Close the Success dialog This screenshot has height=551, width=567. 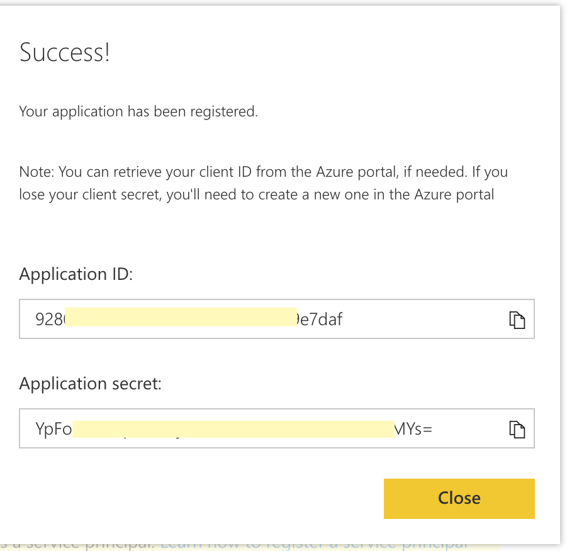tap(459, 499)
